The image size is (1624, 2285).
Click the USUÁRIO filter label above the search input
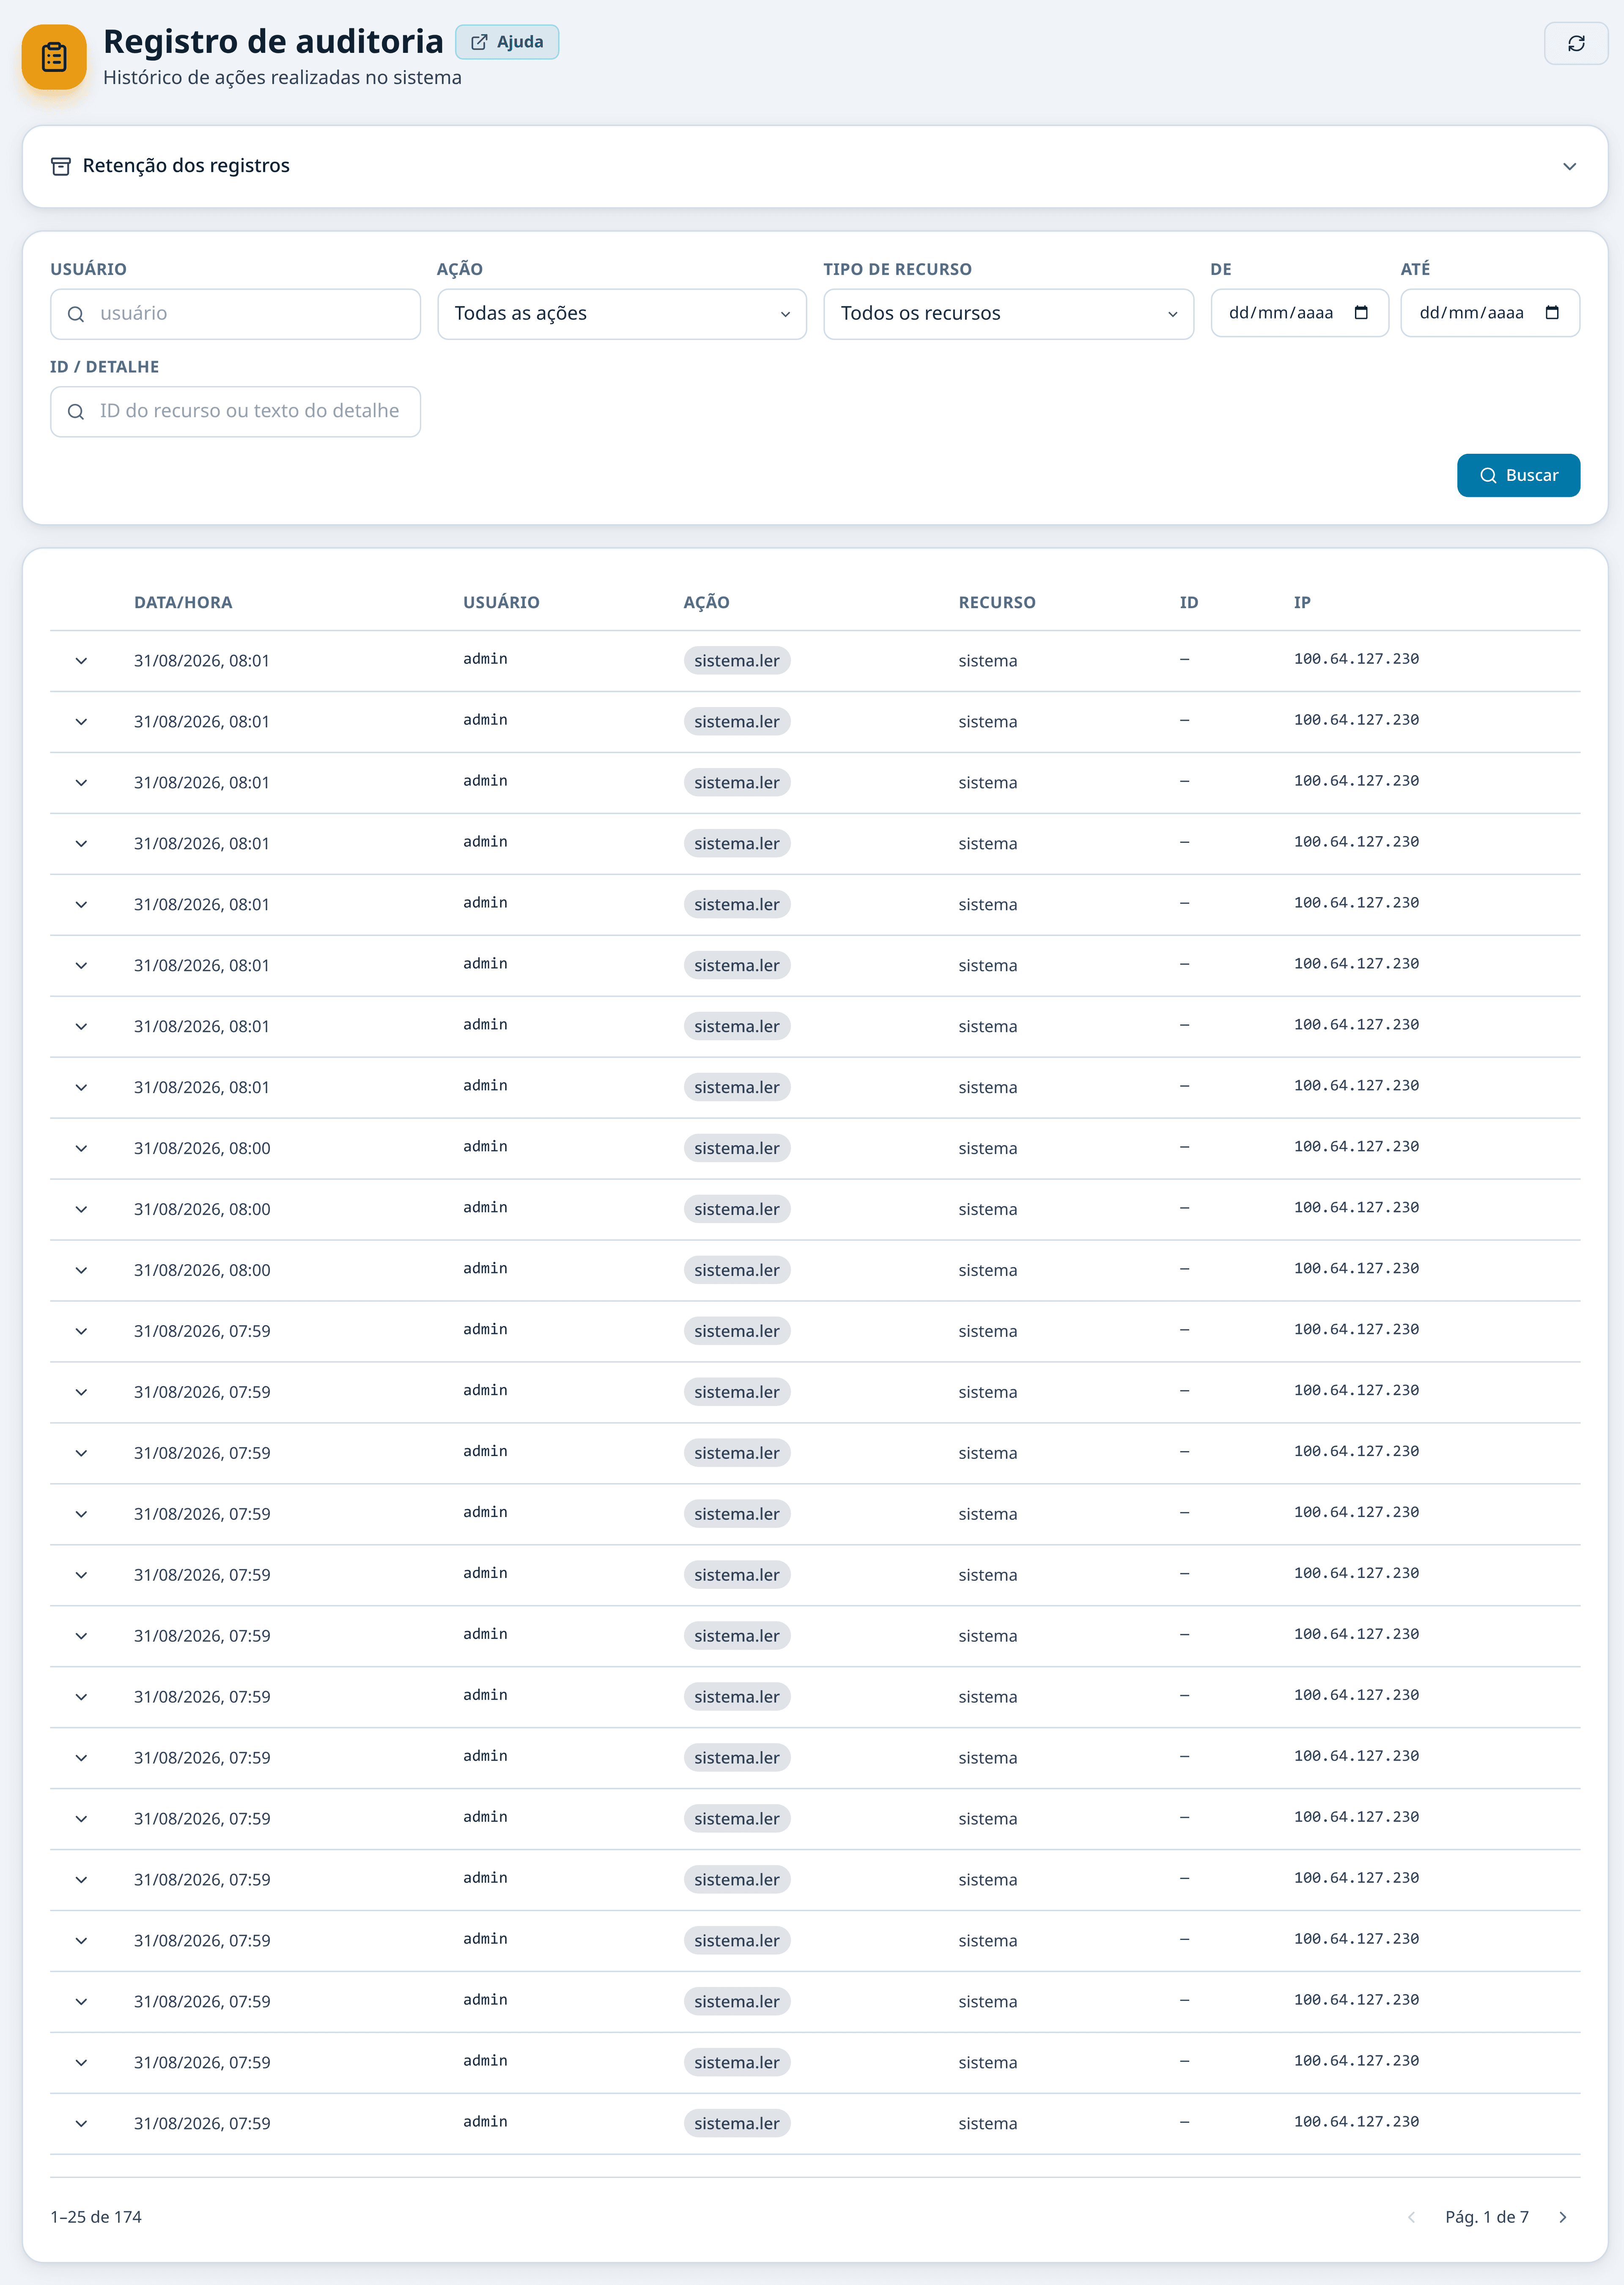pyautogui.click(x=88, y=269)
